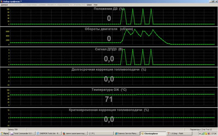Click the Шире menu item

pos(89,5)
